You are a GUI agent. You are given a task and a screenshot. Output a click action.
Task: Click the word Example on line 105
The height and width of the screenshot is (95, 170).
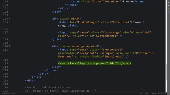139,22
